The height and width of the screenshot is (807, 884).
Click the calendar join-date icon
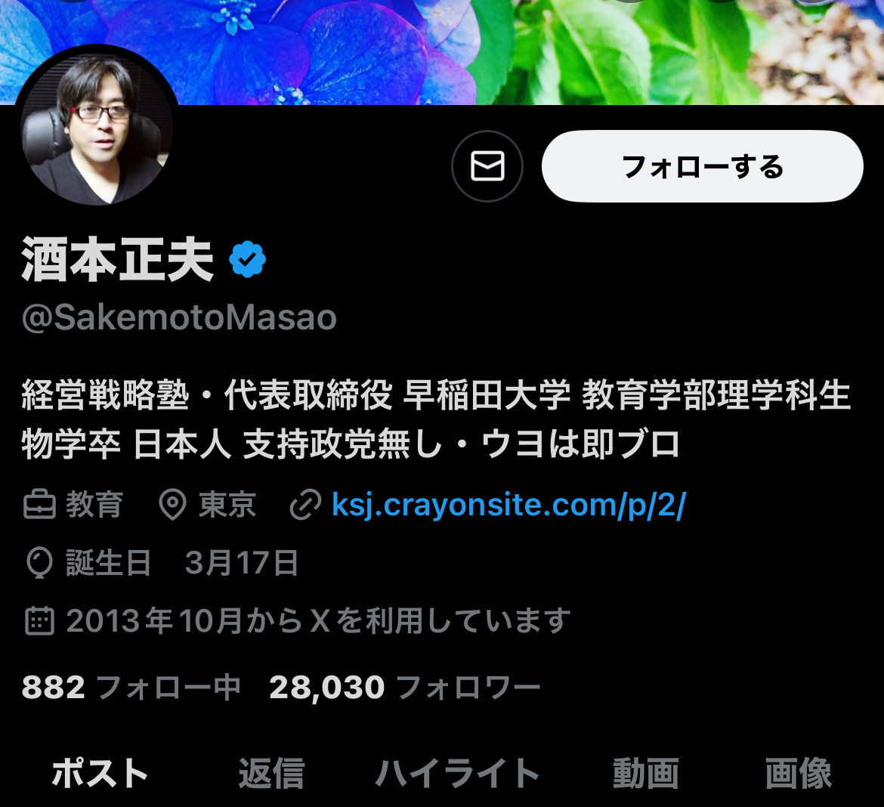point(39,621)
